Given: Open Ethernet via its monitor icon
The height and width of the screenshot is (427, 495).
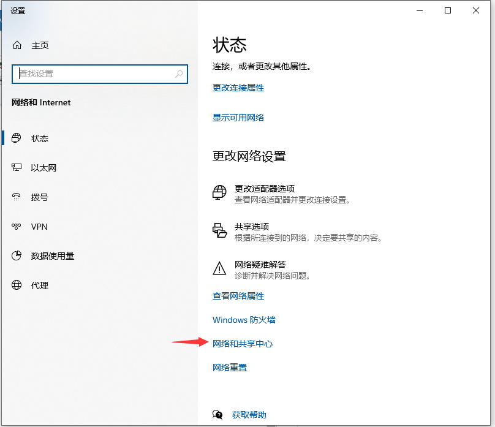Looking at the screenshot, I should click(17, 168).
